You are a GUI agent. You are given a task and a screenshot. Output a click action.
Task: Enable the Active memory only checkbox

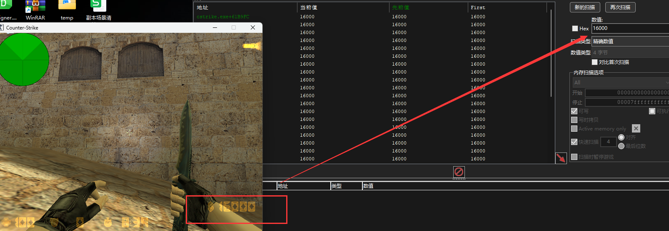pos(574,129)
